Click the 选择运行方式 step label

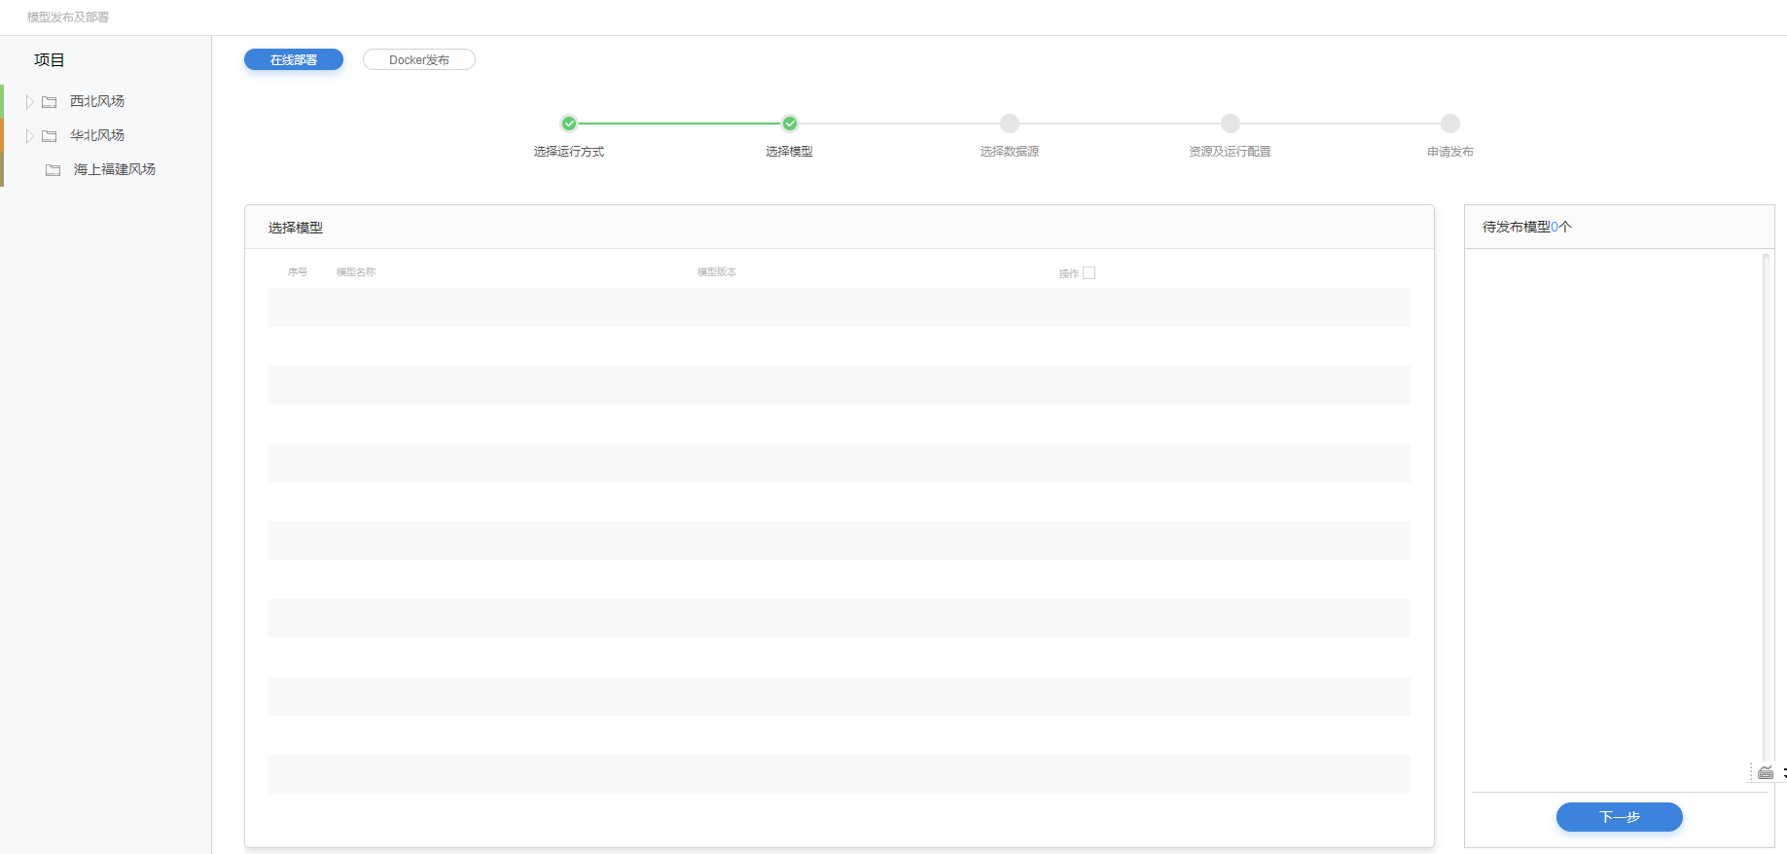(x=569, y=152)
